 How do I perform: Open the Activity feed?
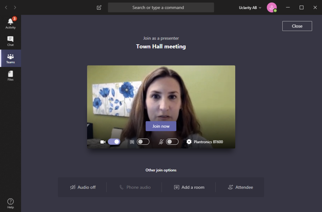pyautogui.click(x=10, y=23)
